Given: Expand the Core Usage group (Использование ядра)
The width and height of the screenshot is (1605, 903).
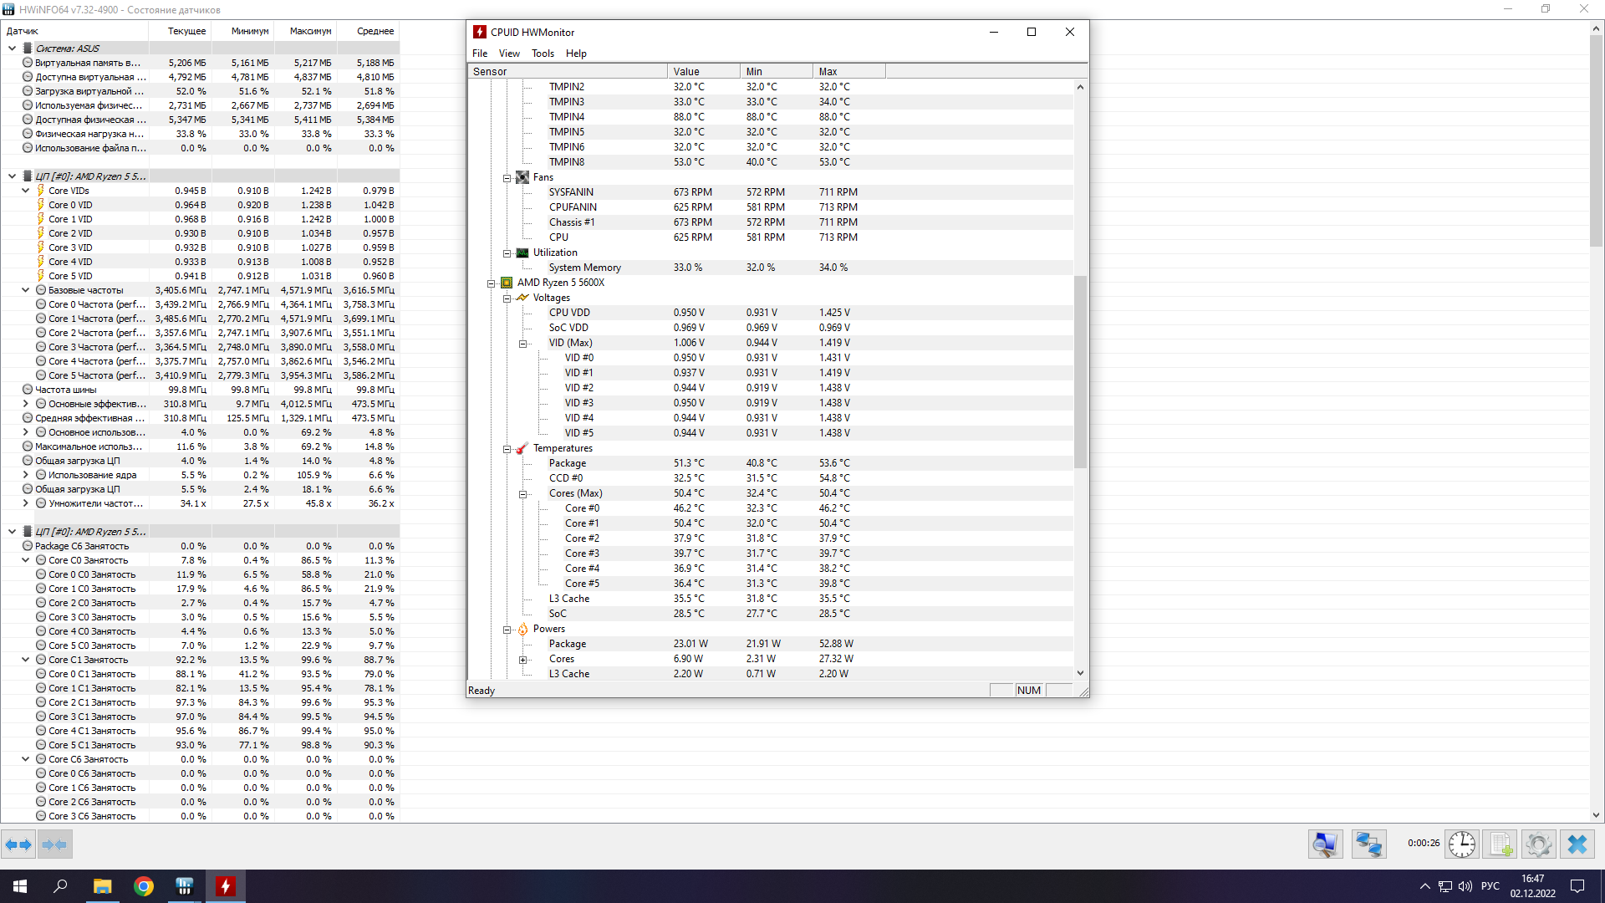Looking at the screenshot, I should (26, 475).
